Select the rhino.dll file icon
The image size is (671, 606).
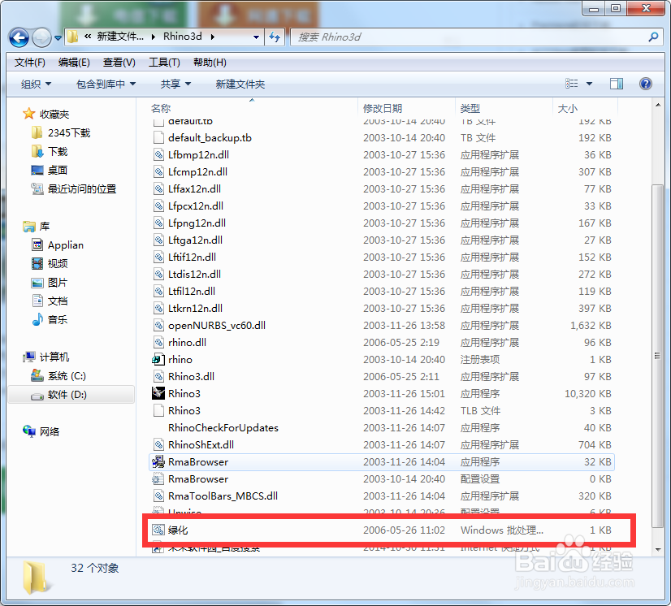click(158, 342)
